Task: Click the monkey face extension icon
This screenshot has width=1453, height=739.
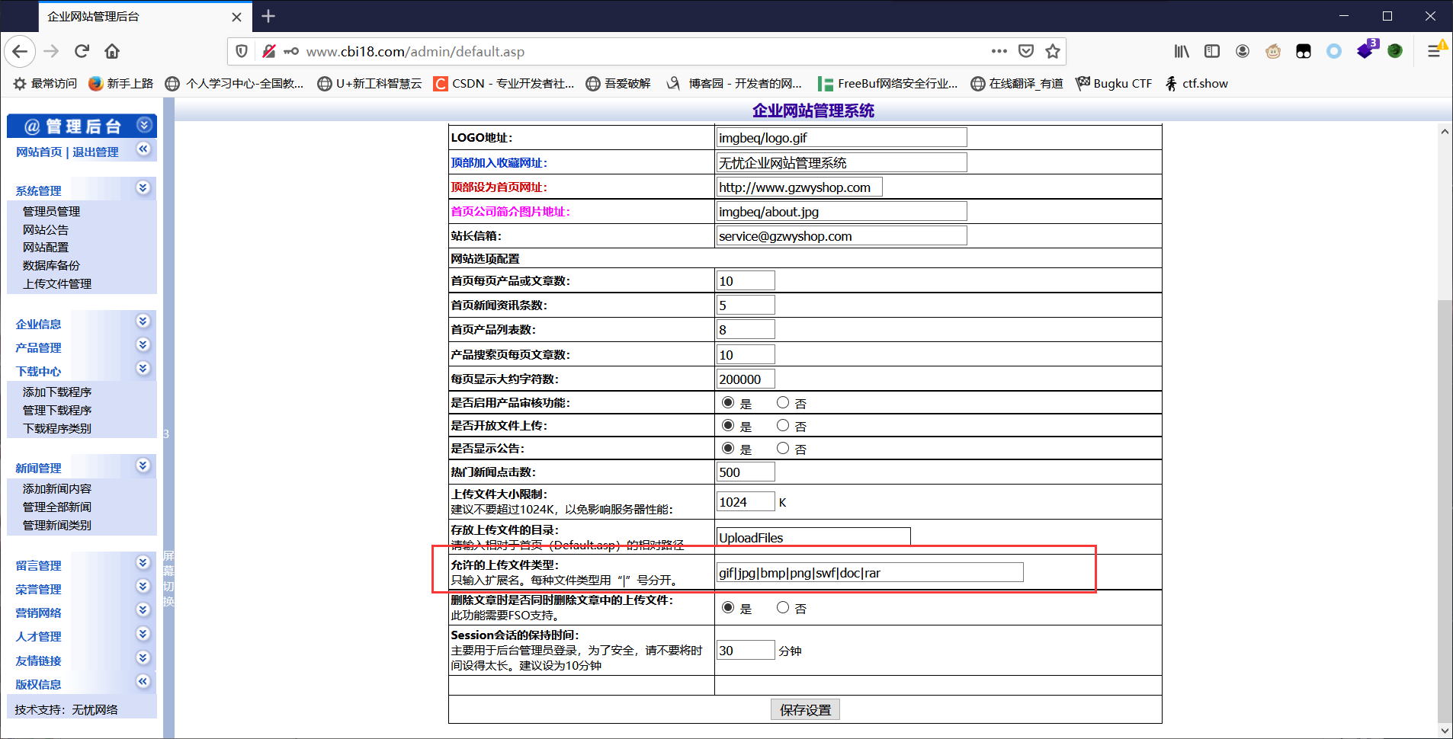Action: coord(1273,51)
